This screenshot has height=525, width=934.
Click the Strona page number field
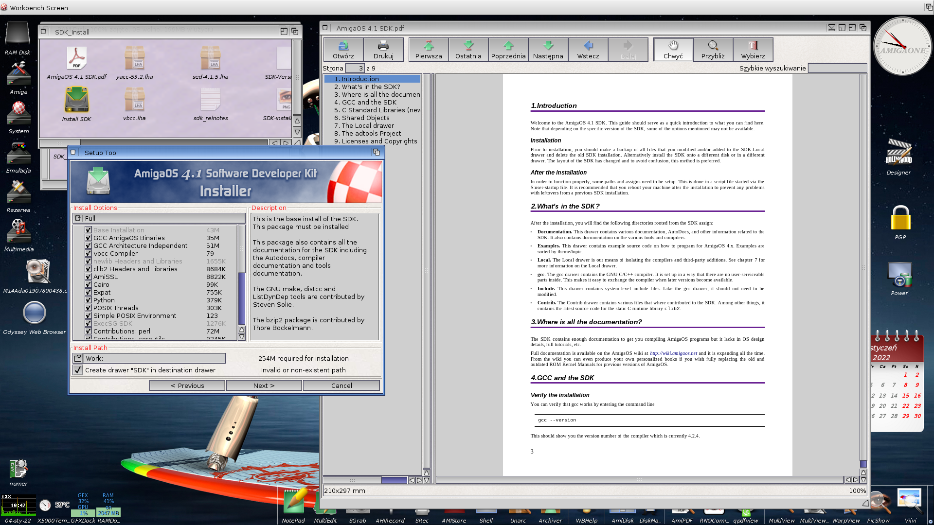pyautogui.click(x=355, y=68)
